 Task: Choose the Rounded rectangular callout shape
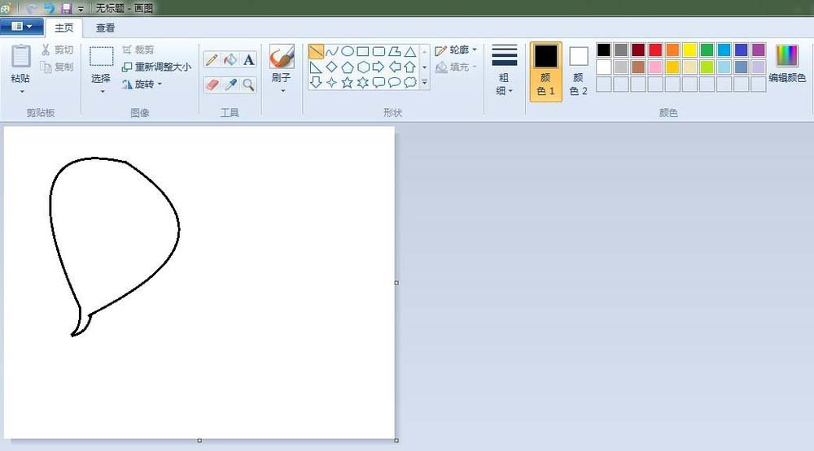coord(379,82)
